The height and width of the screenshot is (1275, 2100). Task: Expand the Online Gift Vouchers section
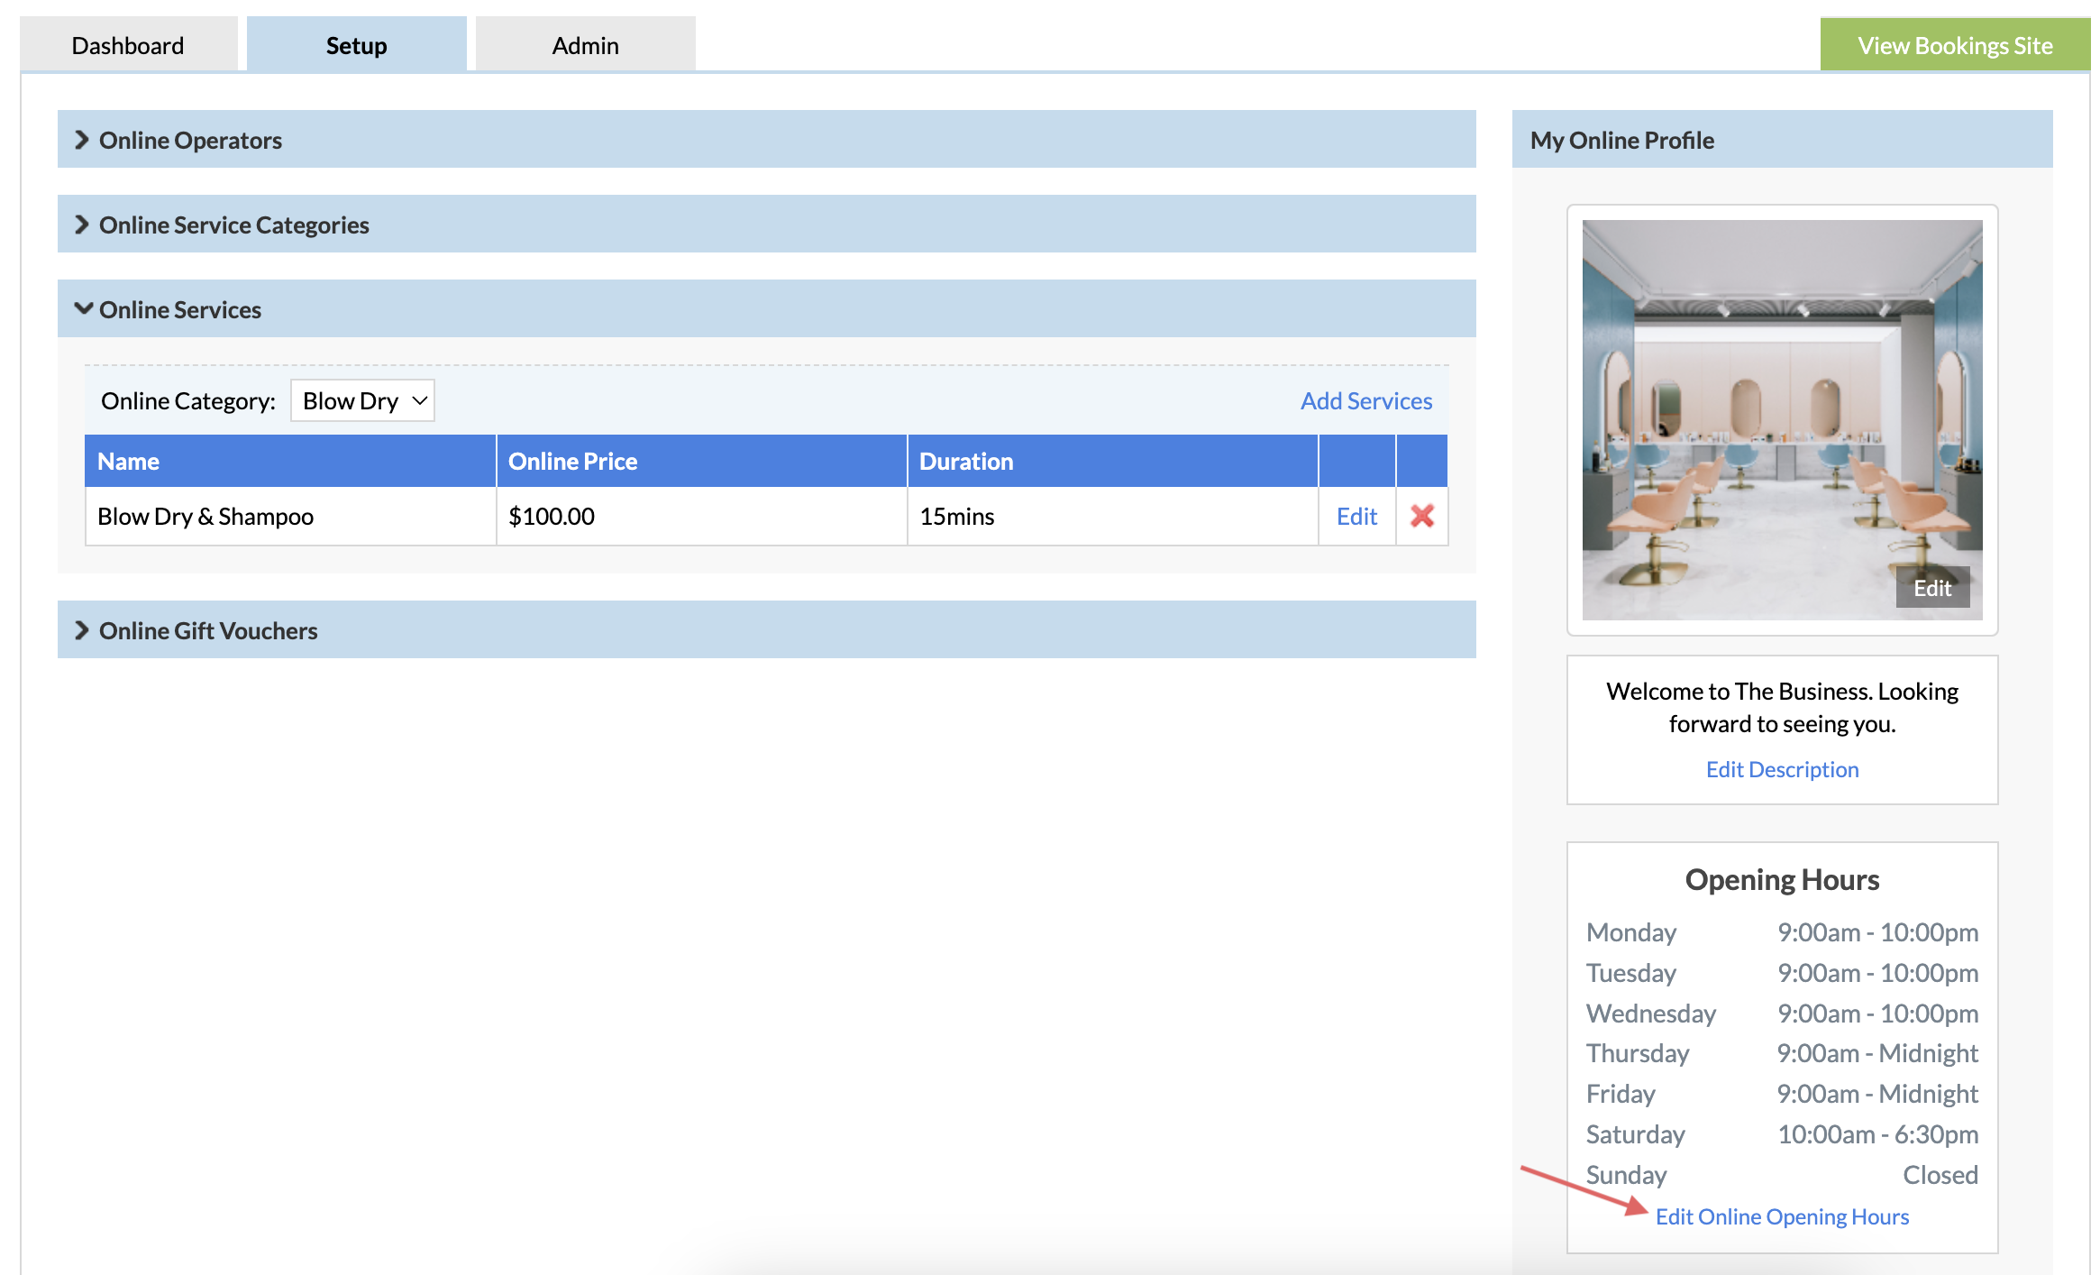pyautogui.click(x=207, y=630)
